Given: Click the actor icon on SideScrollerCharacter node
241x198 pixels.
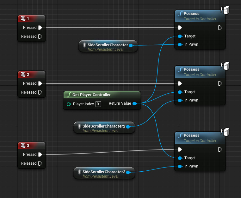Looking at the screenshot, I should coord(84,45).
